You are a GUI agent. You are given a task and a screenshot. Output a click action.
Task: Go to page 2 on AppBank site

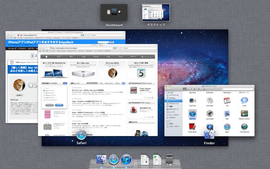pos(36,56)
